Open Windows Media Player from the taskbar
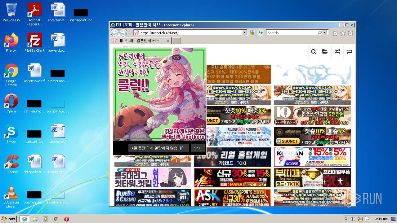Viewport: 397px width, 223px height. (x=46, y=219)
